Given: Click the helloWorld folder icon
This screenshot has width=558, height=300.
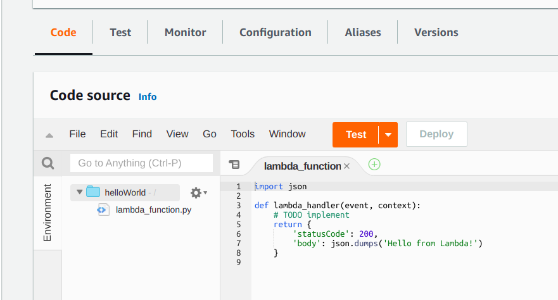Looking at the screenshot, I should coord(93,192).
